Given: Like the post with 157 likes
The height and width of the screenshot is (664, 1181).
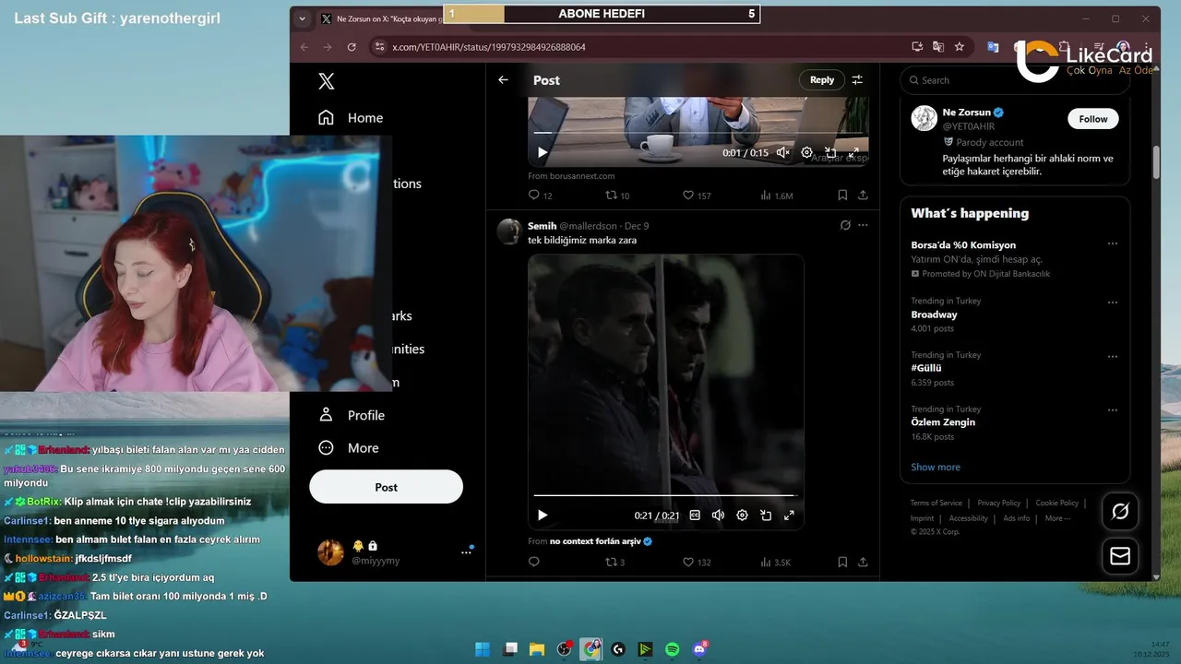Looking at the screenshot, I should point(697,196).
